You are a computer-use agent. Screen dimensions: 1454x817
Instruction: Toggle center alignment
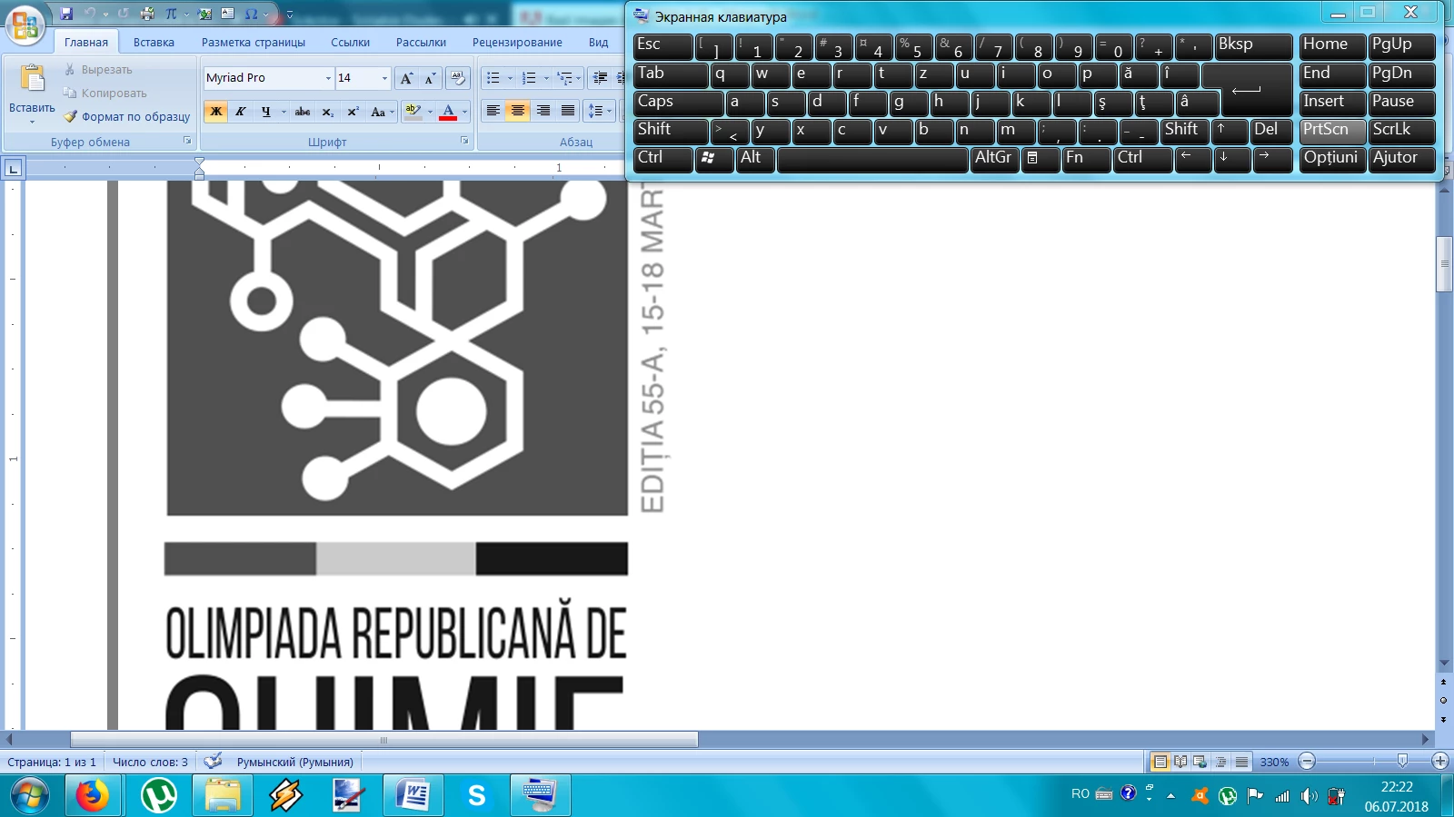[518, 111]
